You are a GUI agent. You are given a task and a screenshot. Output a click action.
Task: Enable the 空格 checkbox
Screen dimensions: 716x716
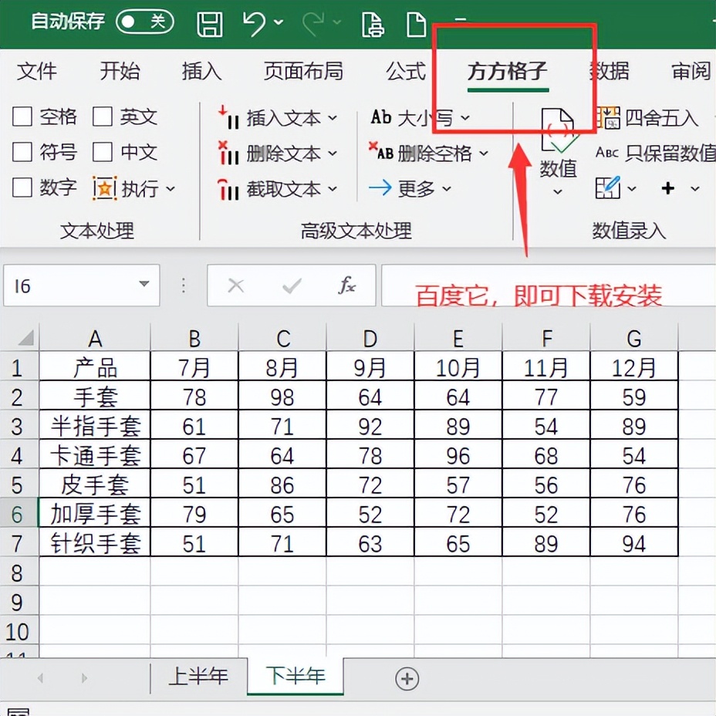(22, 117)
